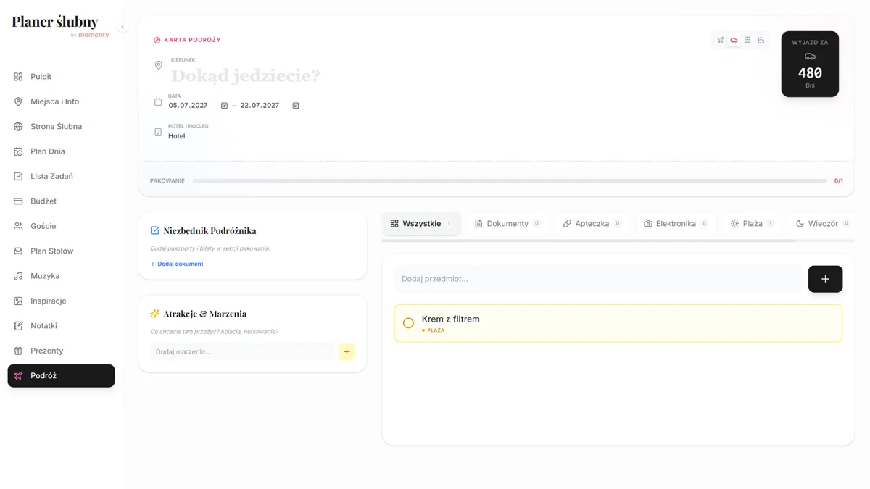Toggle the Niezbędnik Podróżnika checkbox icon

click(x=154, y=230)
